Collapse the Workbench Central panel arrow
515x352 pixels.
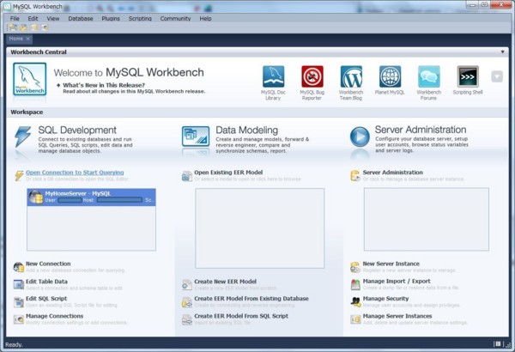pyautogui.click(x=502, y=52)
